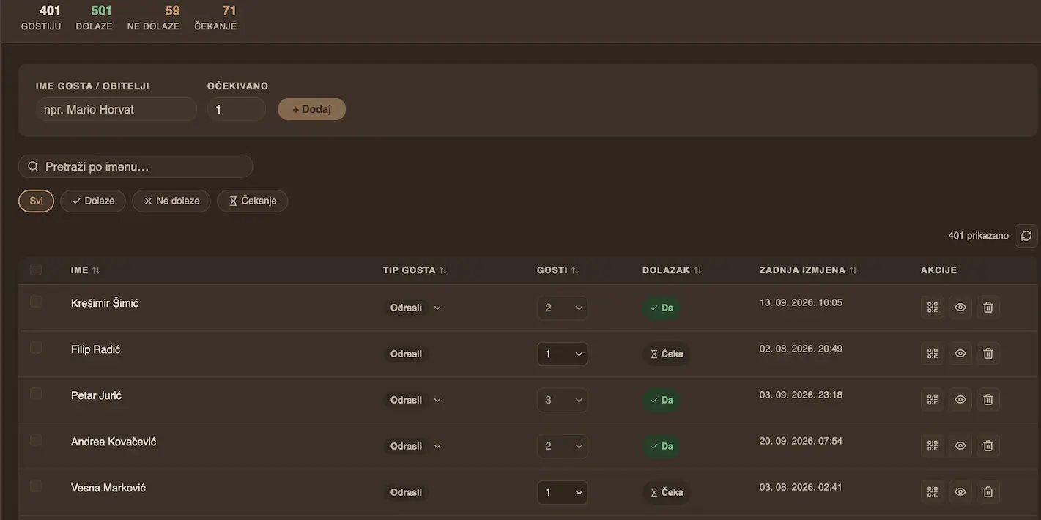
Task: Sort table by Dolazak column
Action: point(672,270)
